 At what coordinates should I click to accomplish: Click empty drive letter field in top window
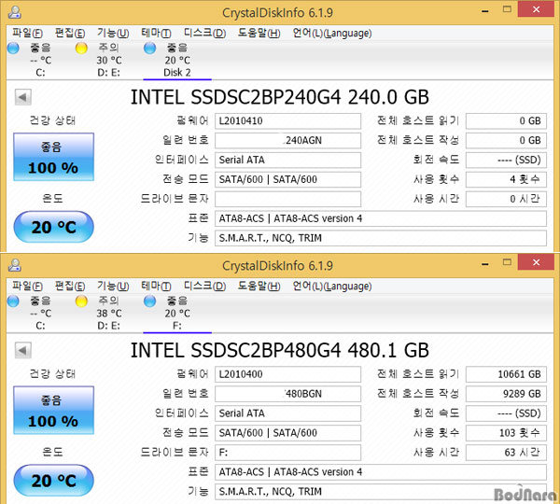point(287,199)
